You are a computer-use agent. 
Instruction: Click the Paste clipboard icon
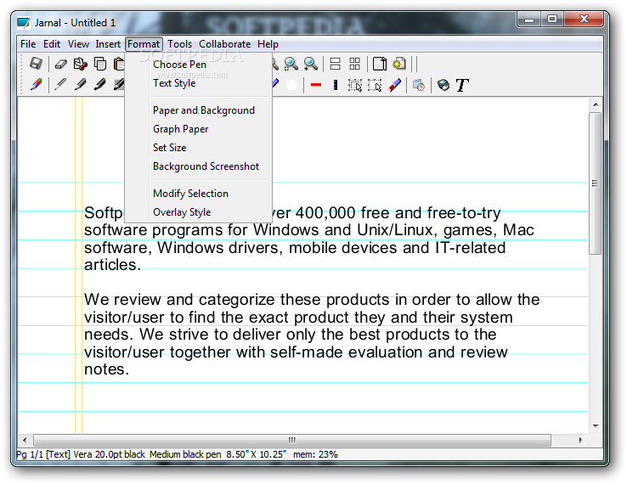tap(119, 64)
